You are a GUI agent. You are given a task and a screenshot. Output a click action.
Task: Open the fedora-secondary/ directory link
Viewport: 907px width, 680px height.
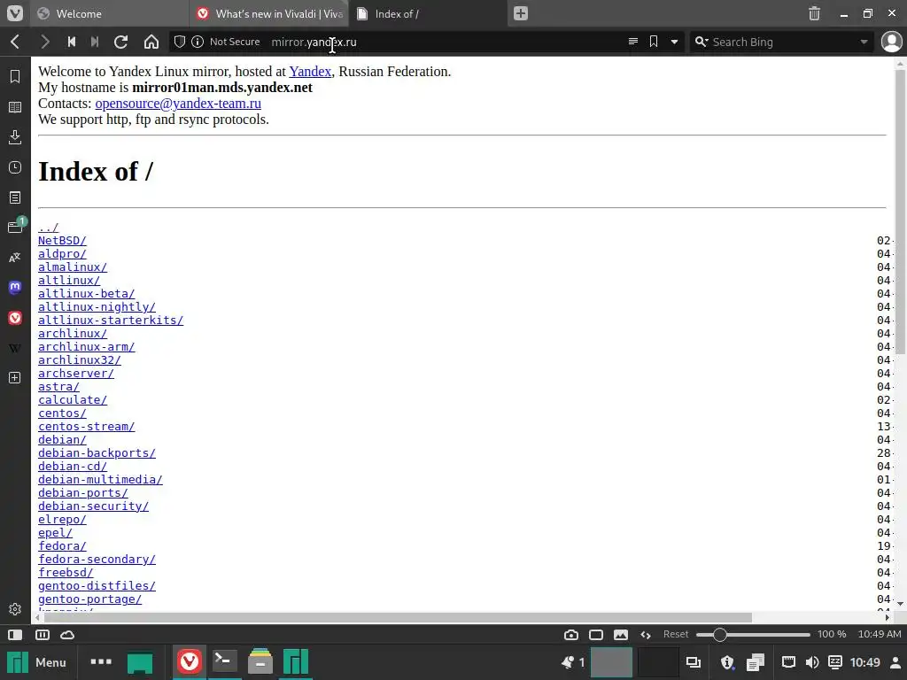pos(97,560)
